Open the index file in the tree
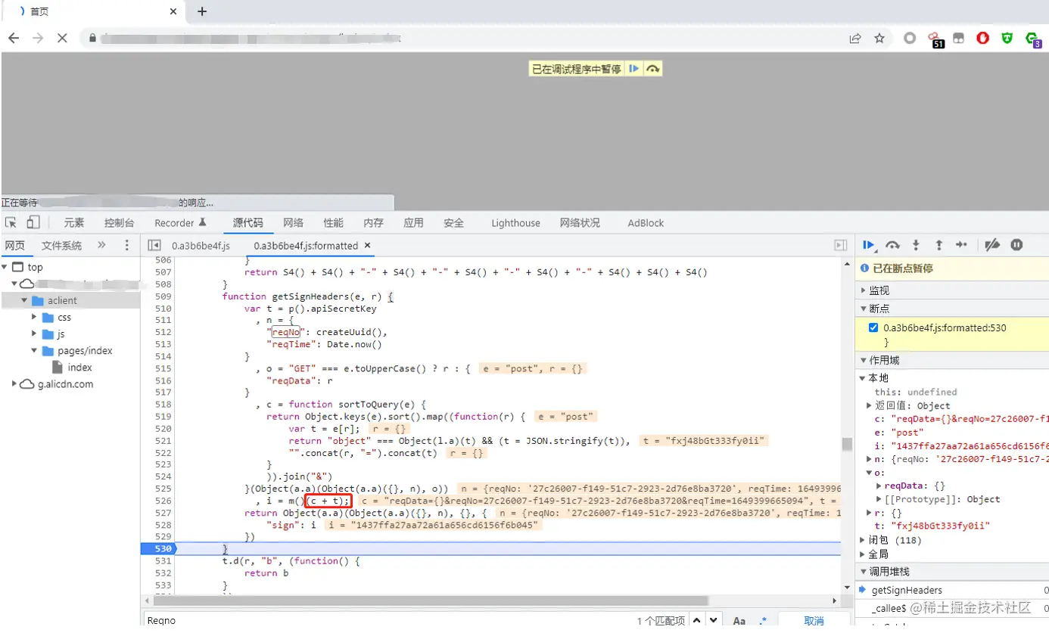The image size is (1049, 633). click(x=79, y=367)
